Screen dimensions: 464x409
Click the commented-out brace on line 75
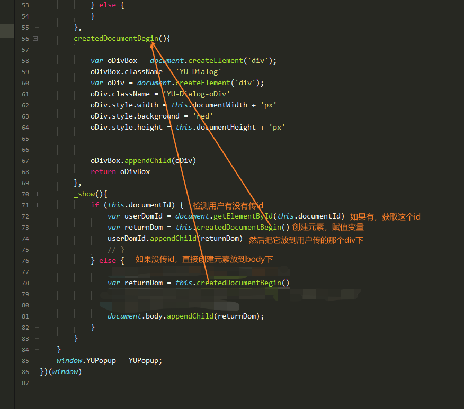(x=116, y=250)
